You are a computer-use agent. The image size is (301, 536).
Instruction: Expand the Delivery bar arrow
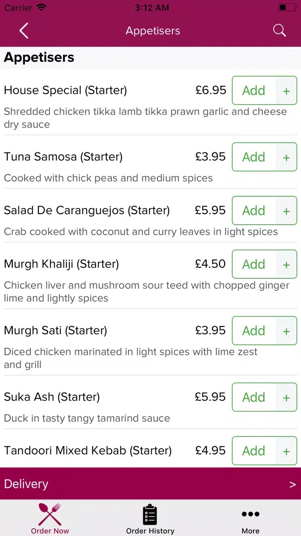tap(293, 485)
